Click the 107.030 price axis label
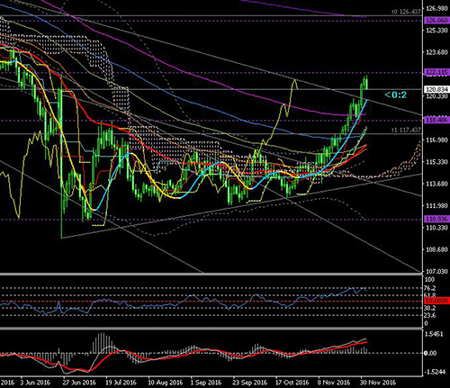The image size is (450, 388). pos(436,272)
